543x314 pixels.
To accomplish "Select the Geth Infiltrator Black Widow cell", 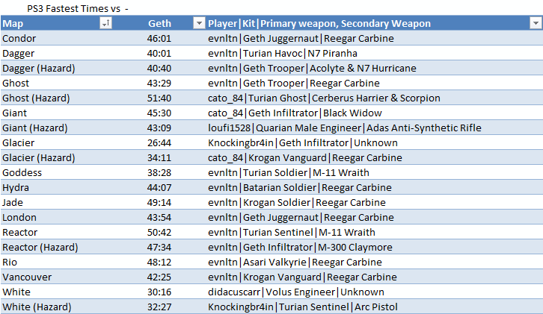I will 375,113.
